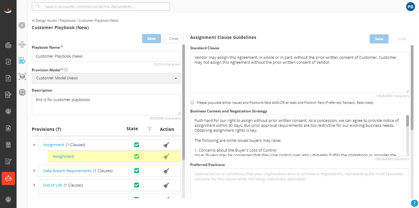Save the Assignment Clause Guidelines
The height and width of the screenshot is (208, 419).
[x=379, y=39]
